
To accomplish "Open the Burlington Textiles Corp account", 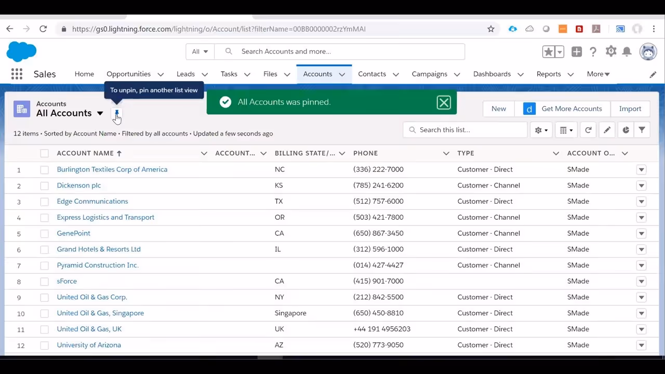I will tap(112, 169).
